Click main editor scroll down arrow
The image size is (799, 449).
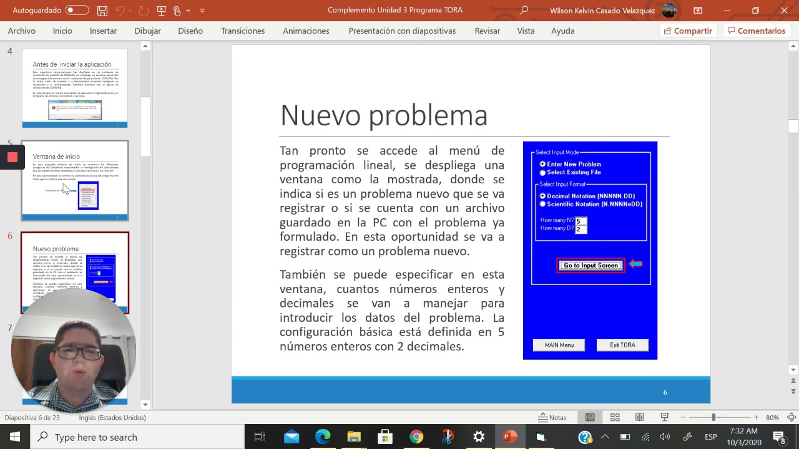793,370
